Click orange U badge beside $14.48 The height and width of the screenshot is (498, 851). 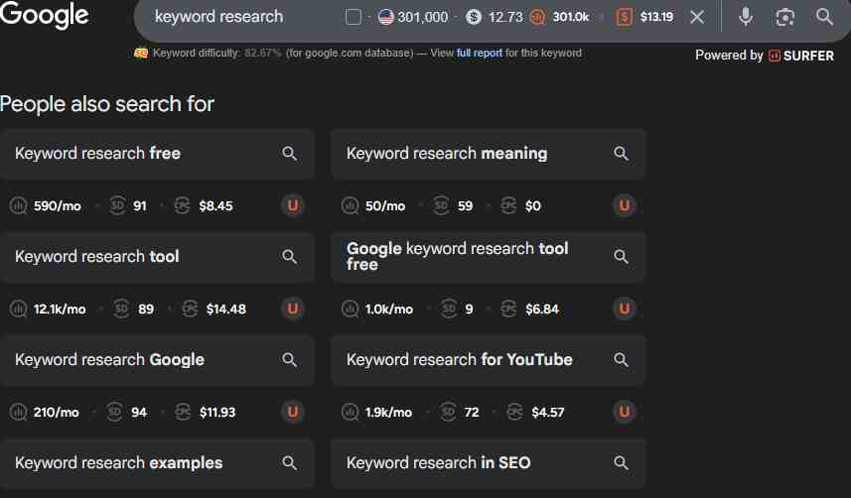[x=293, y=309]
